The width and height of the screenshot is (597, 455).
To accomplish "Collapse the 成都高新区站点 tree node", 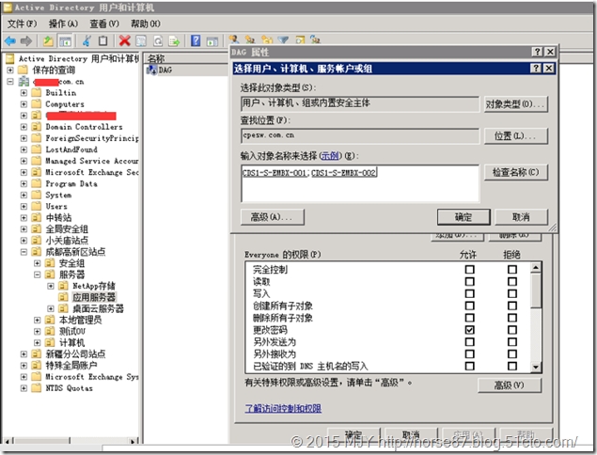I will (x=24, y=252).
